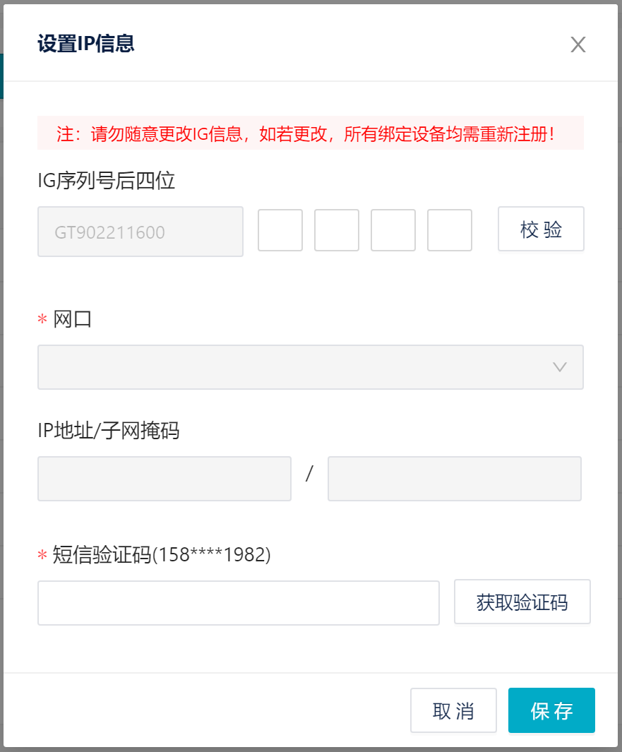
Task: Click the 短信验证码(158****1982) label
Action: (162, 556)
